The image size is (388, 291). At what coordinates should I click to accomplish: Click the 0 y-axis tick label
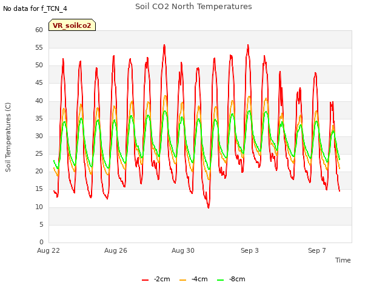[41, 242]
